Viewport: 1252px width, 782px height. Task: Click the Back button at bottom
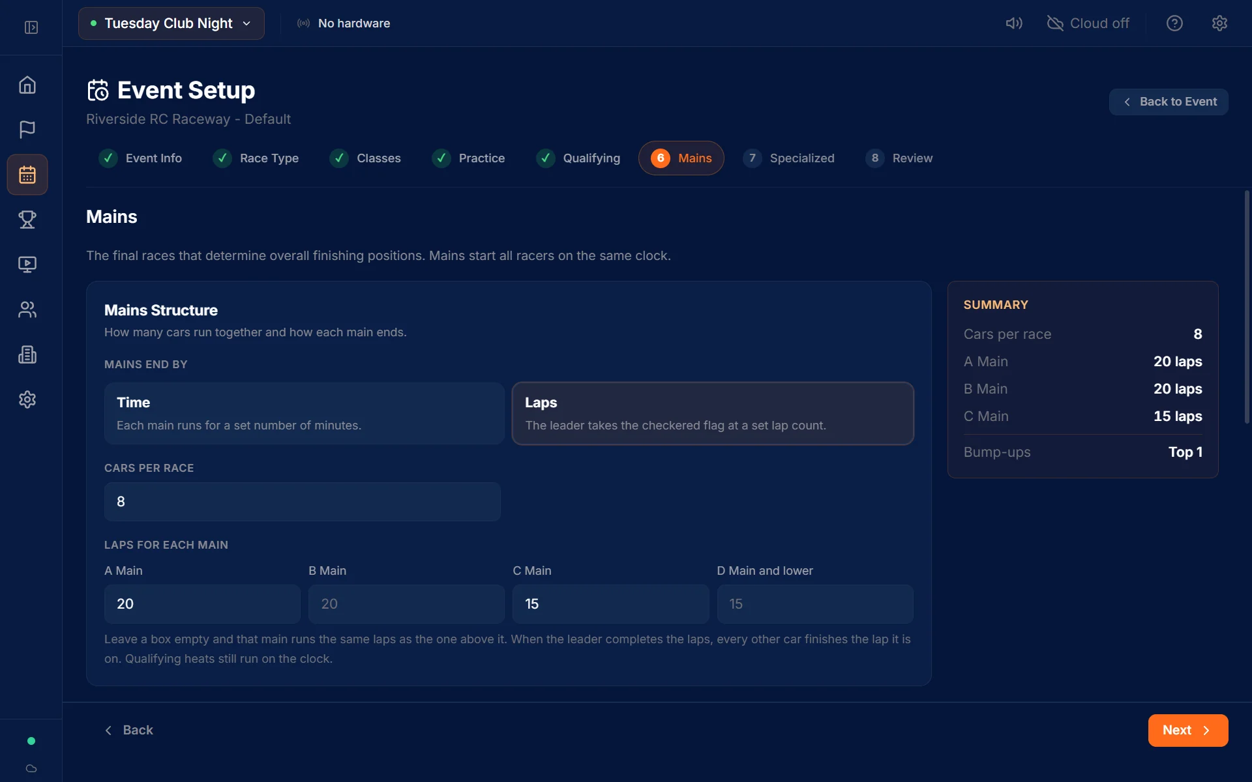129,731
